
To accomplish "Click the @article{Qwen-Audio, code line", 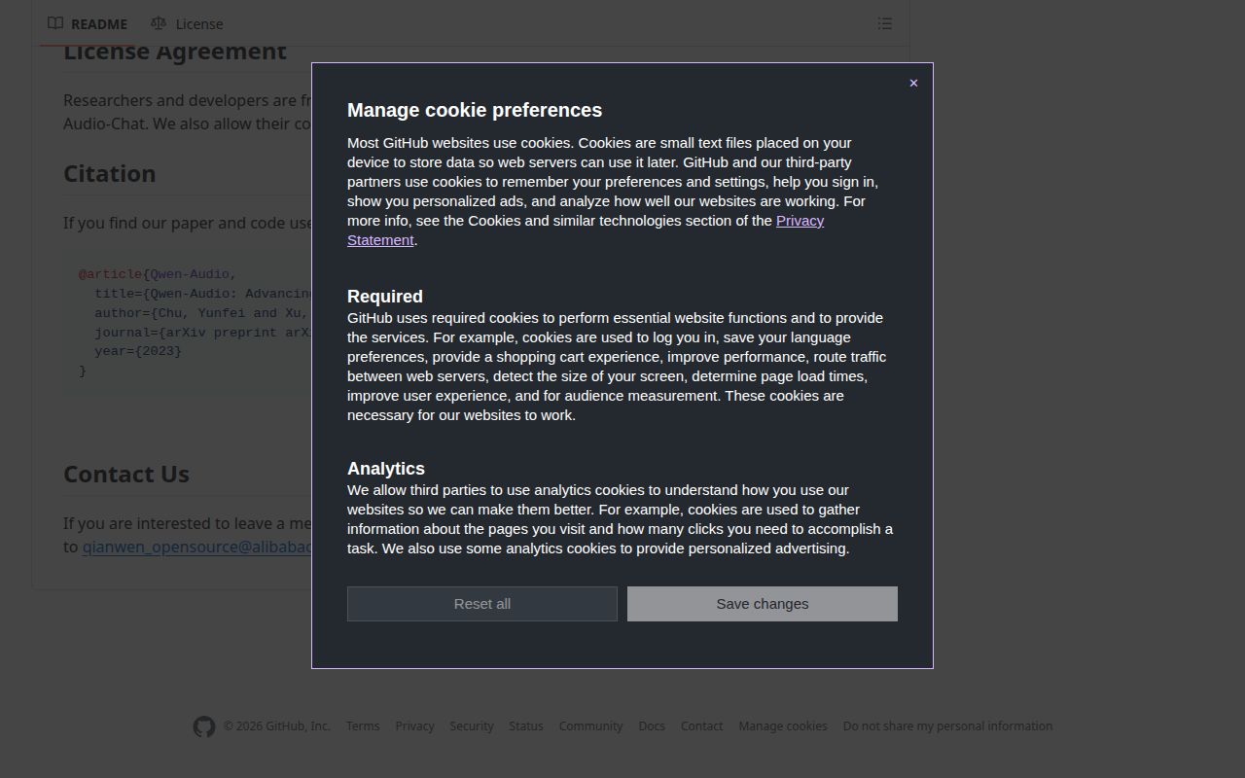I will (158, 274).
